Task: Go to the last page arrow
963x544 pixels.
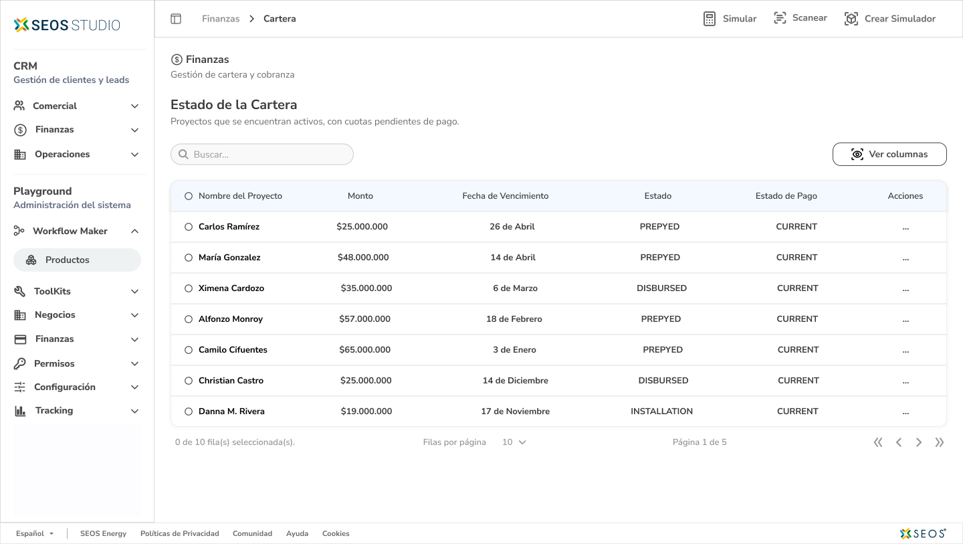Action: tap(940, 442)
